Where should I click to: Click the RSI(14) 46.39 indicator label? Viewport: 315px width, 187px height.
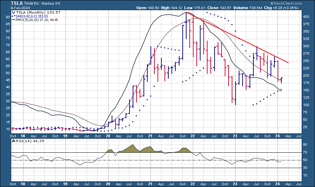[27, 141]
